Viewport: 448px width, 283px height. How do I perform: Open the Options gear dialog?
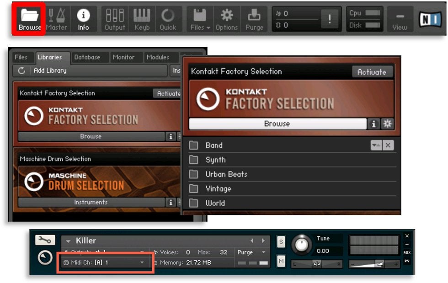coord(226,19)
